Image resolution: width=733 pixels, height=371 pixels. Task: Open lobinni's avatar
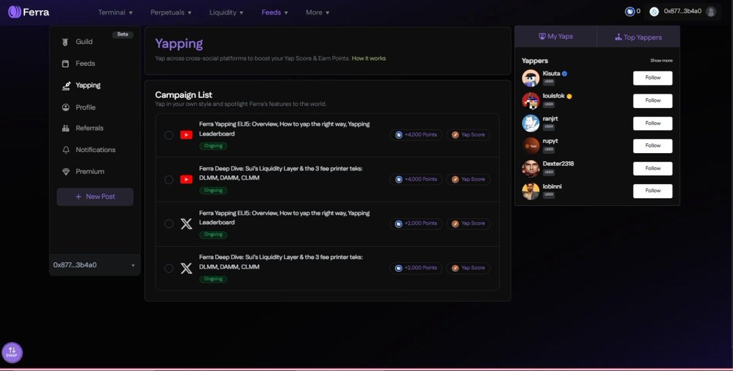[x=531, y=191]
